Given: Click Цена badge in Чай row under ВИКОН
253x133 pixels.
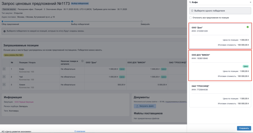Looking at the screenshot, I should (164, 77).
